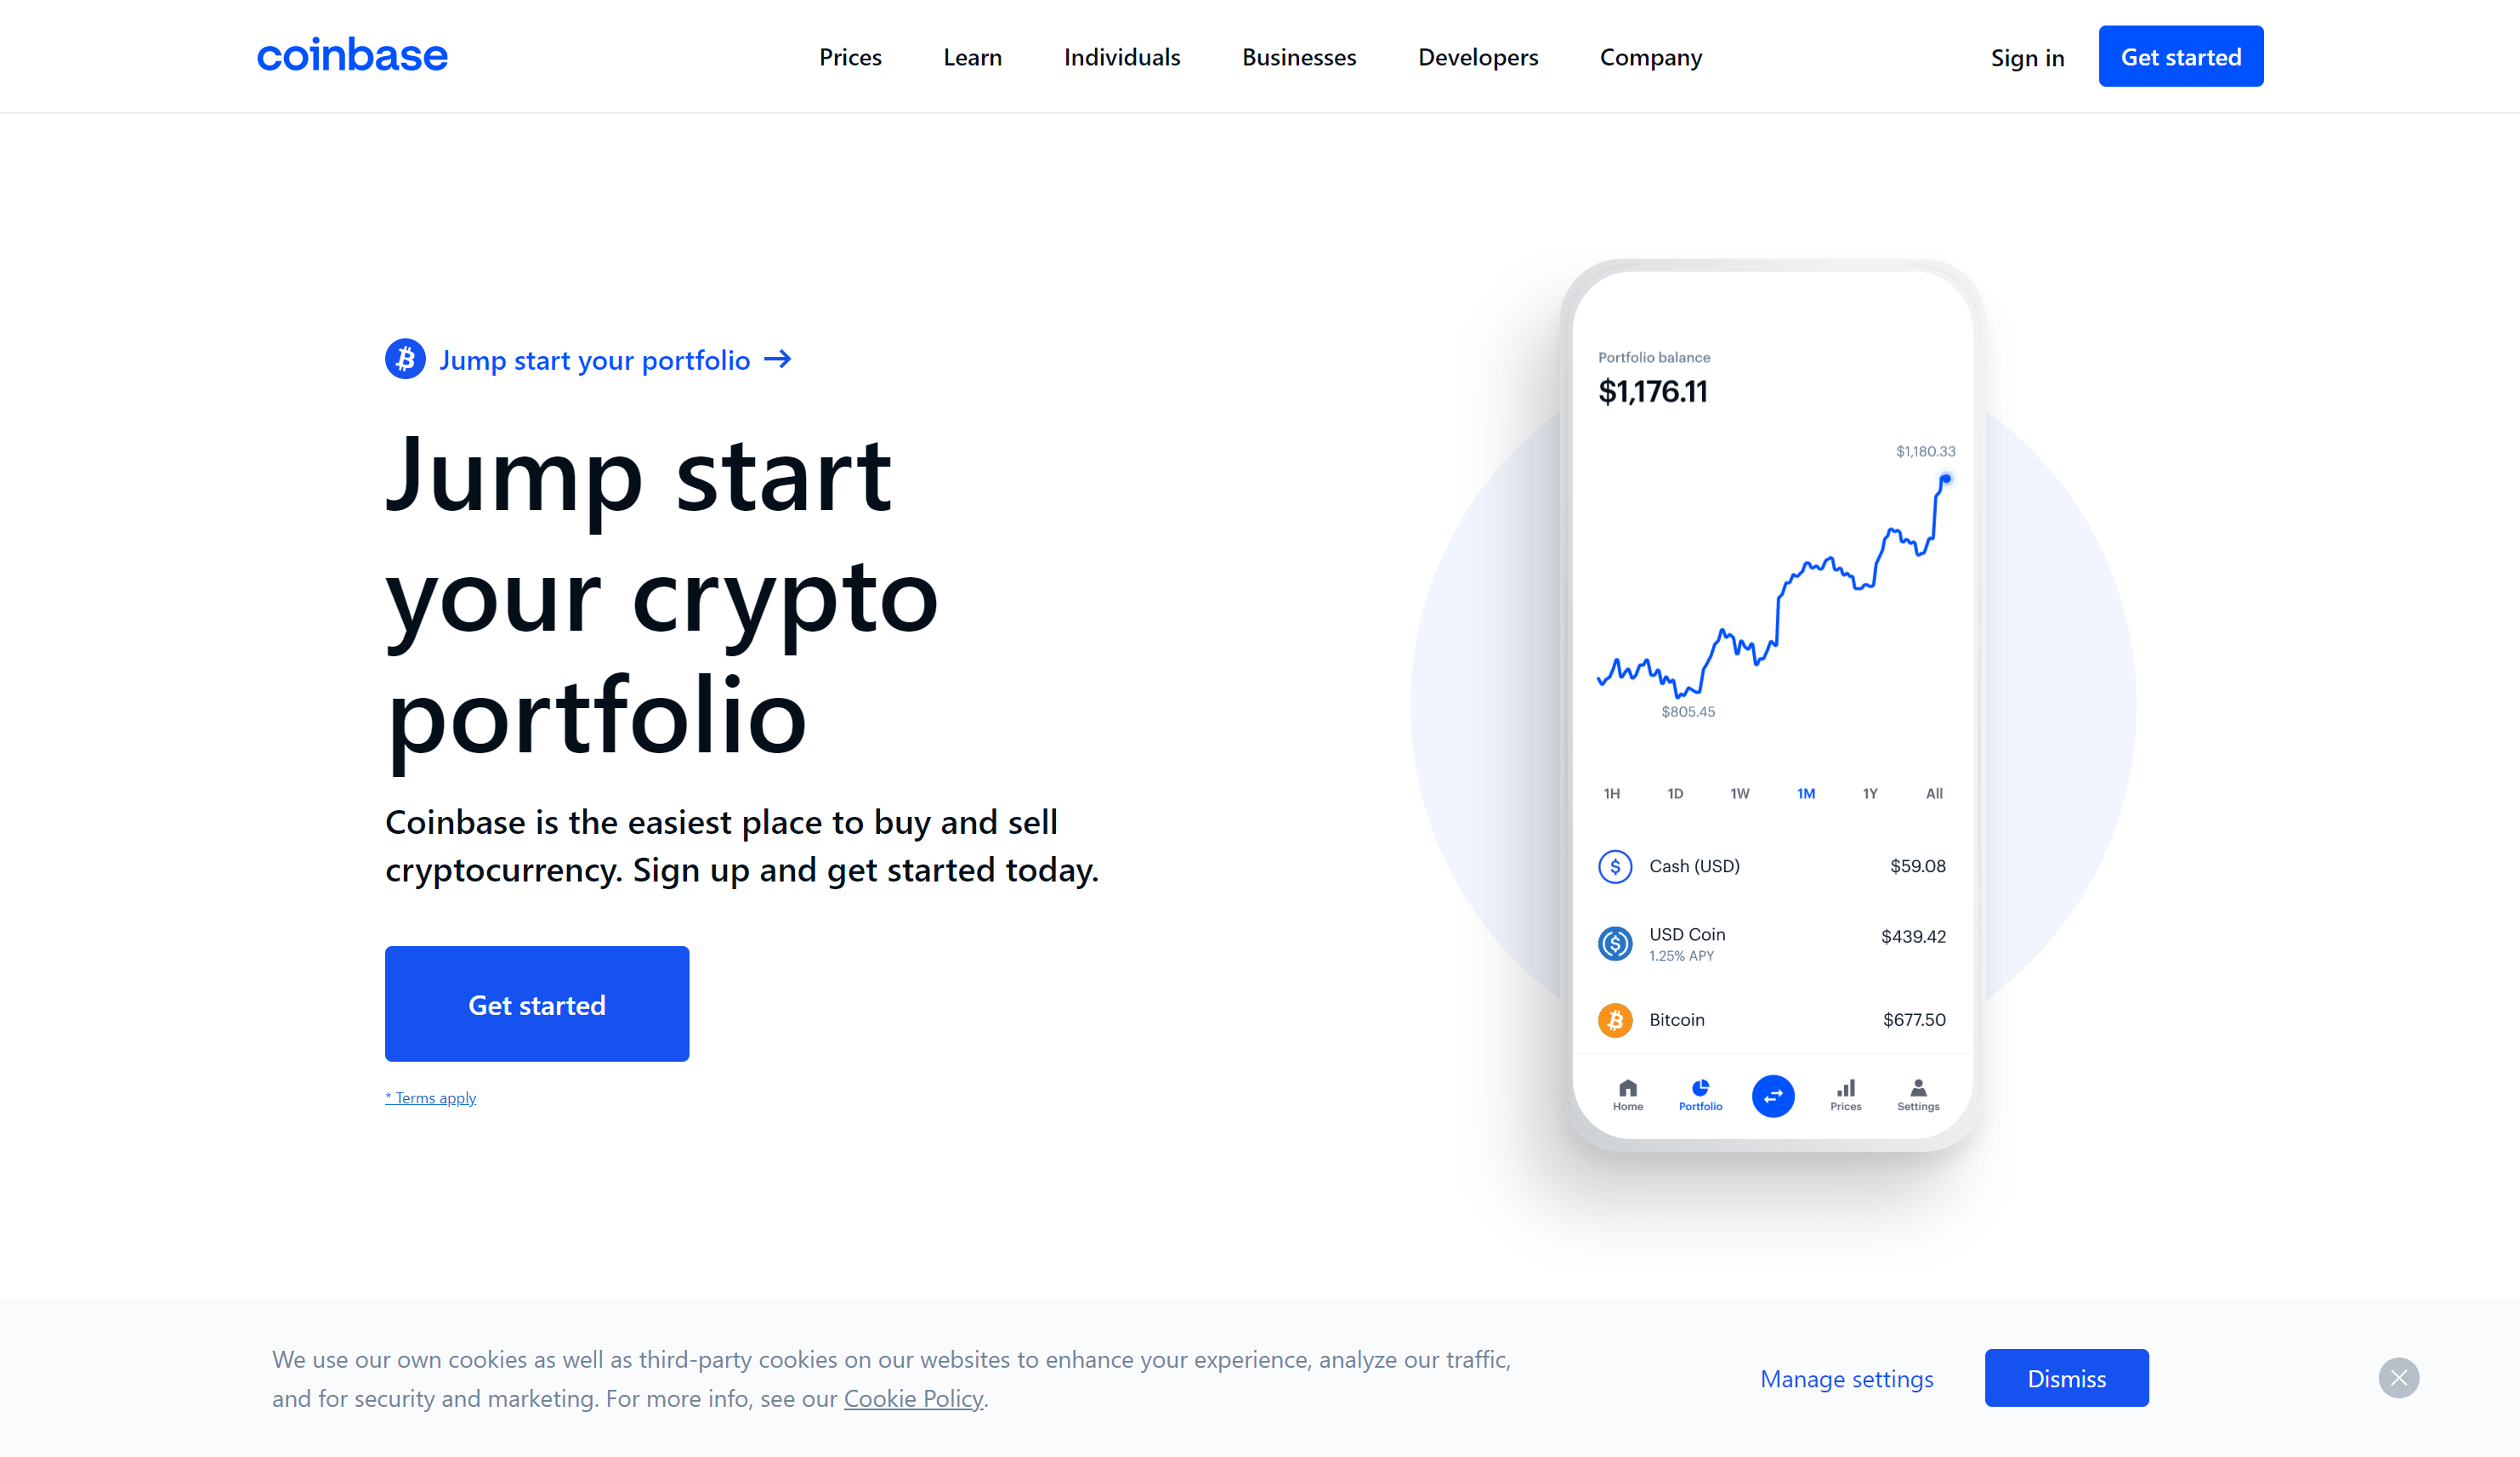This screenshot has width=2520, height=1457.
Task: Select the Company navigation menu item
Action: (1651, 55)
